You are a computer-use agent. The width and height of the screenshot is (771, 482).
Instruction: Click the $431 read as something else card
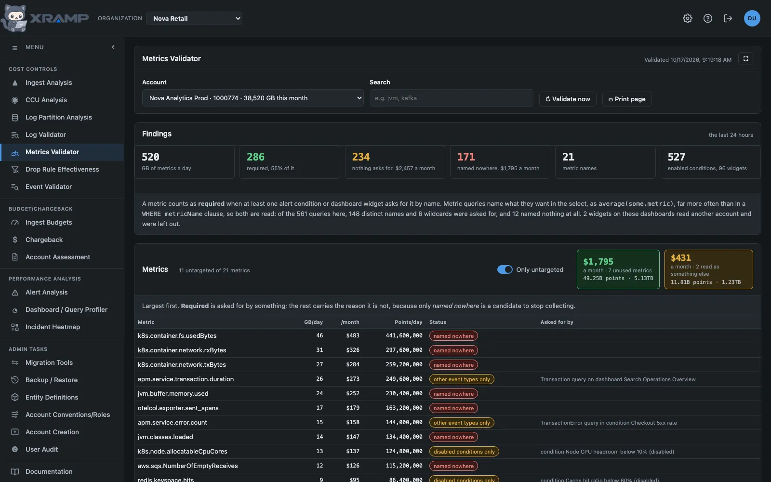tap(709, 269)
